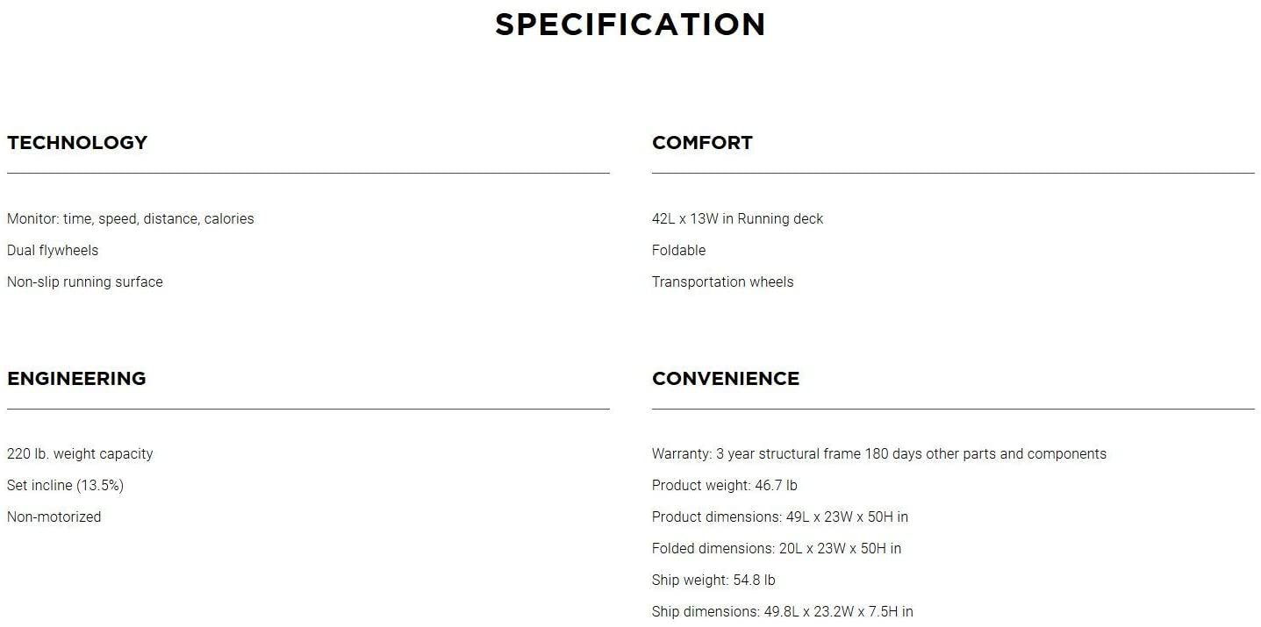Image resolution: width=1261 pixels, height=627 pixels.
Task: Select the Foldable feature text
Action: coord(678,251)
